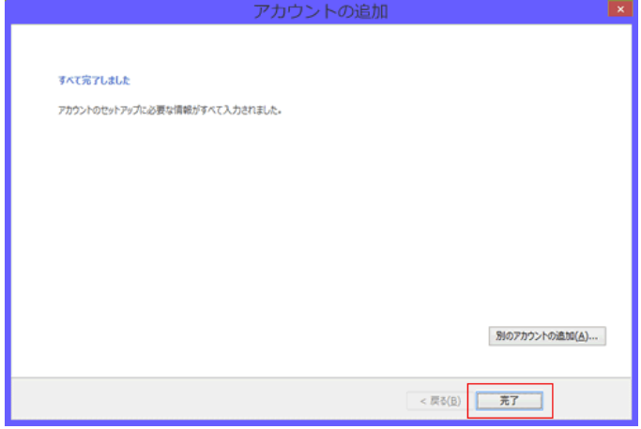Click the すべて完了しました heading

tap(94, 80)
